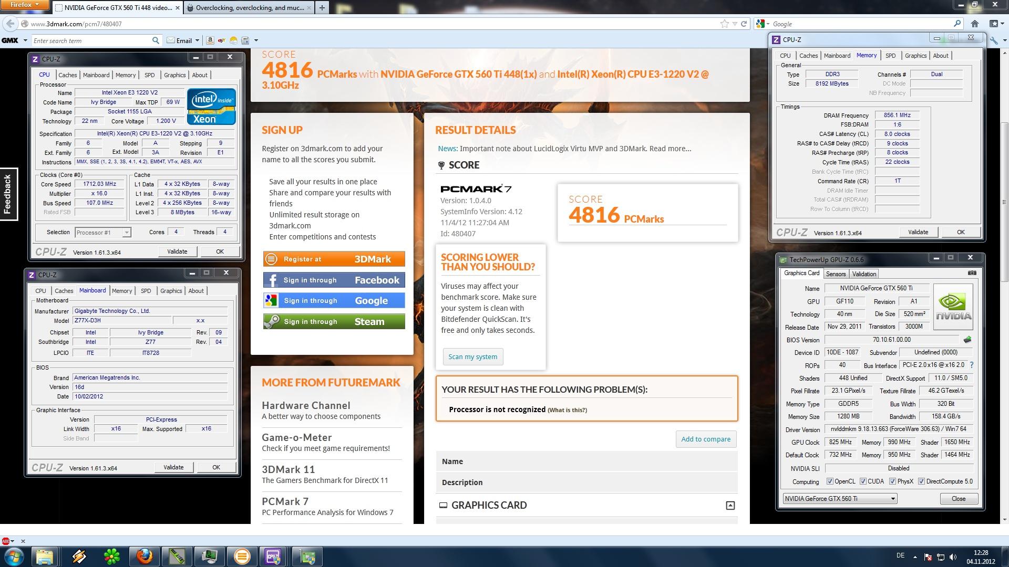The image size is (1009, 567).
Task: Click the GPU-Z screenshot camera icon
Action: (x=972, y=273)
